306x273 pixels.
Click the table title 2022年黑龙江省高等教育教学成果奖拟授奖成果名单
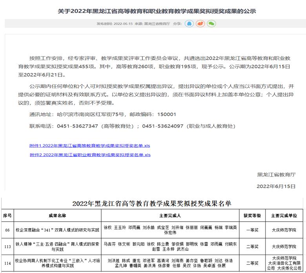(x=152, y=204)
